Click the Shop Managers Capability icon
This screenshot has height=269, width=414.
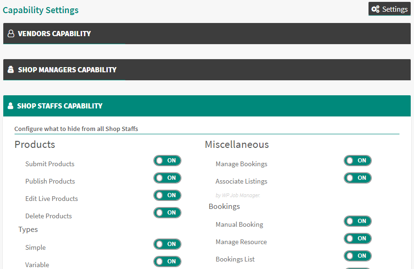tap(11, 69)
